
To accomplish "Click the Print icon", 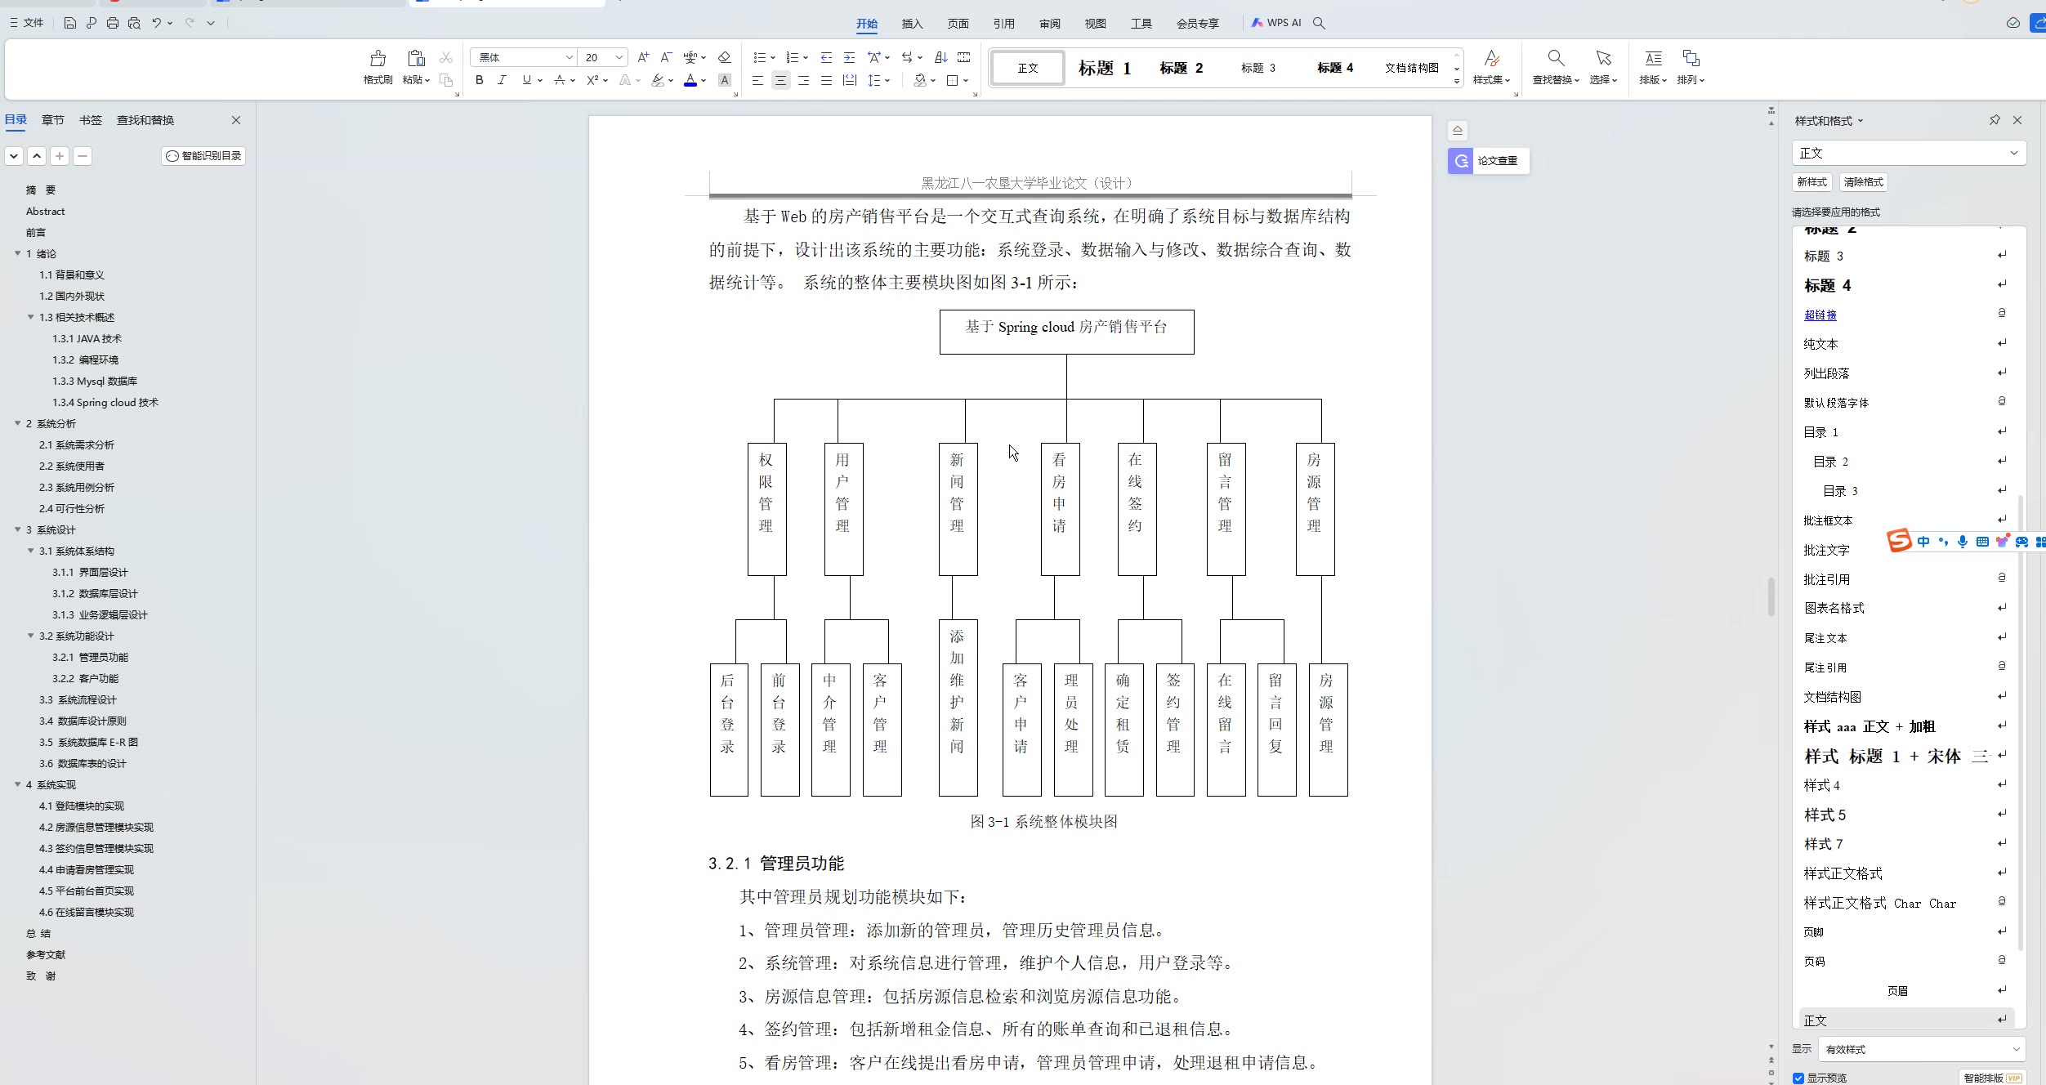I will pyautogui.click(x=113, y=23).
